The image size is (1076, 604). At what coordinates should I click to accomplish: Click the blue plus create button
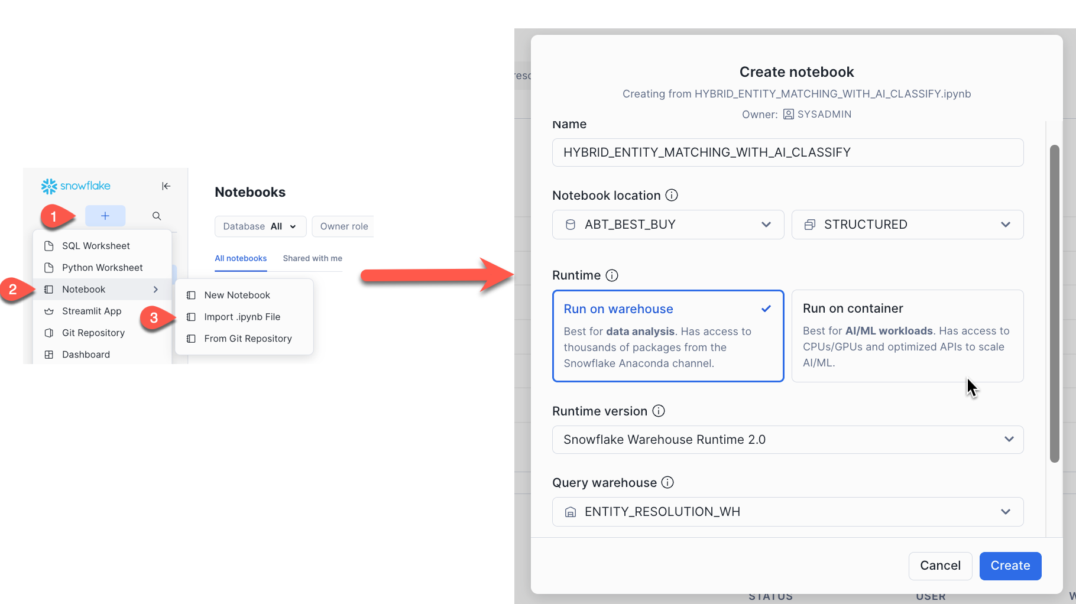pos(105,216)
